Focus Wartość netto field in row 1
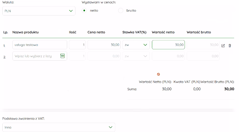 [168, 45]
